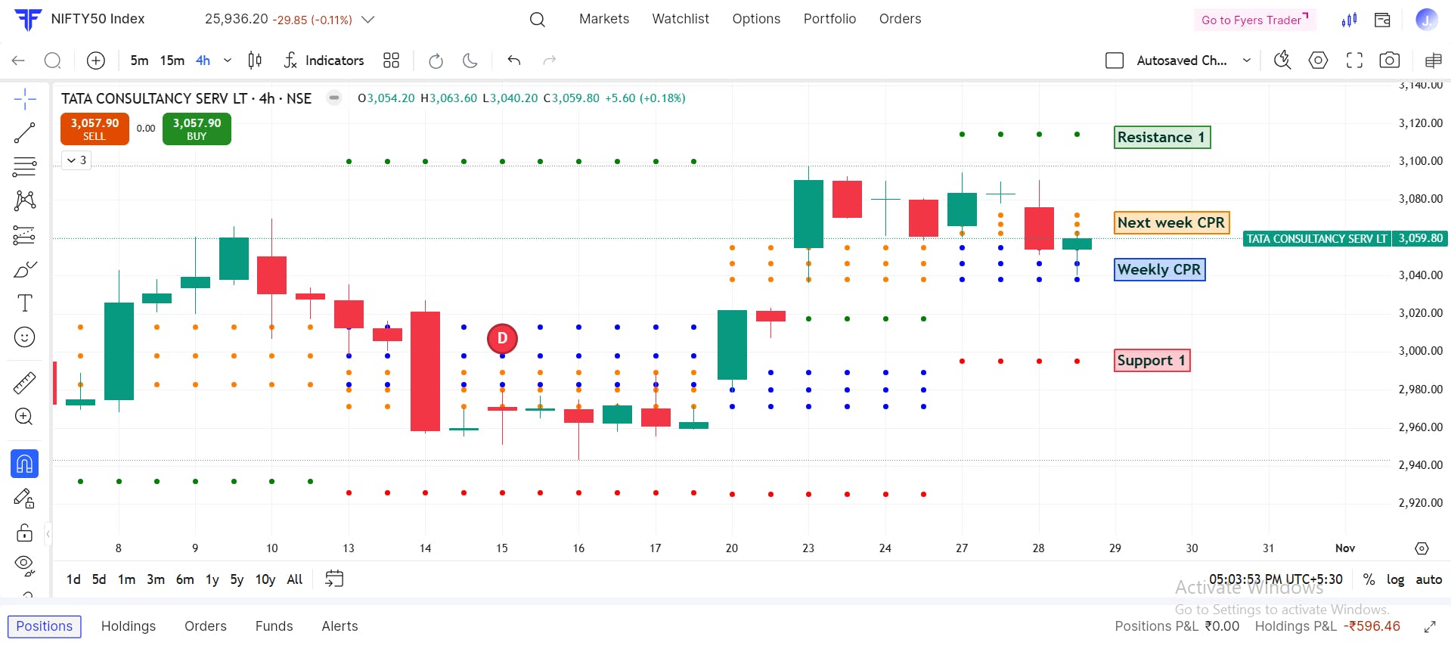
Task: Open the go to date calendar
Action: [334, 579]
